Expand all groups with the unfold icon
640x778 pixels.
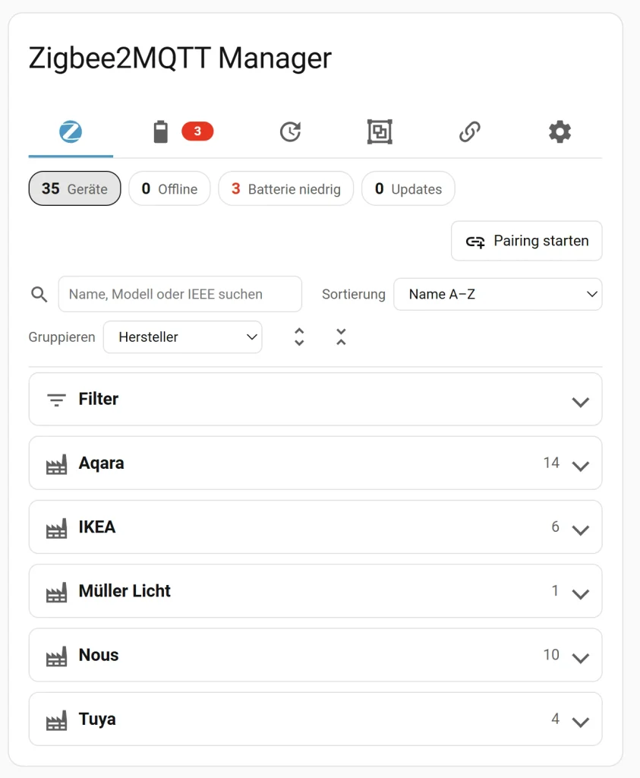(299, 337)
